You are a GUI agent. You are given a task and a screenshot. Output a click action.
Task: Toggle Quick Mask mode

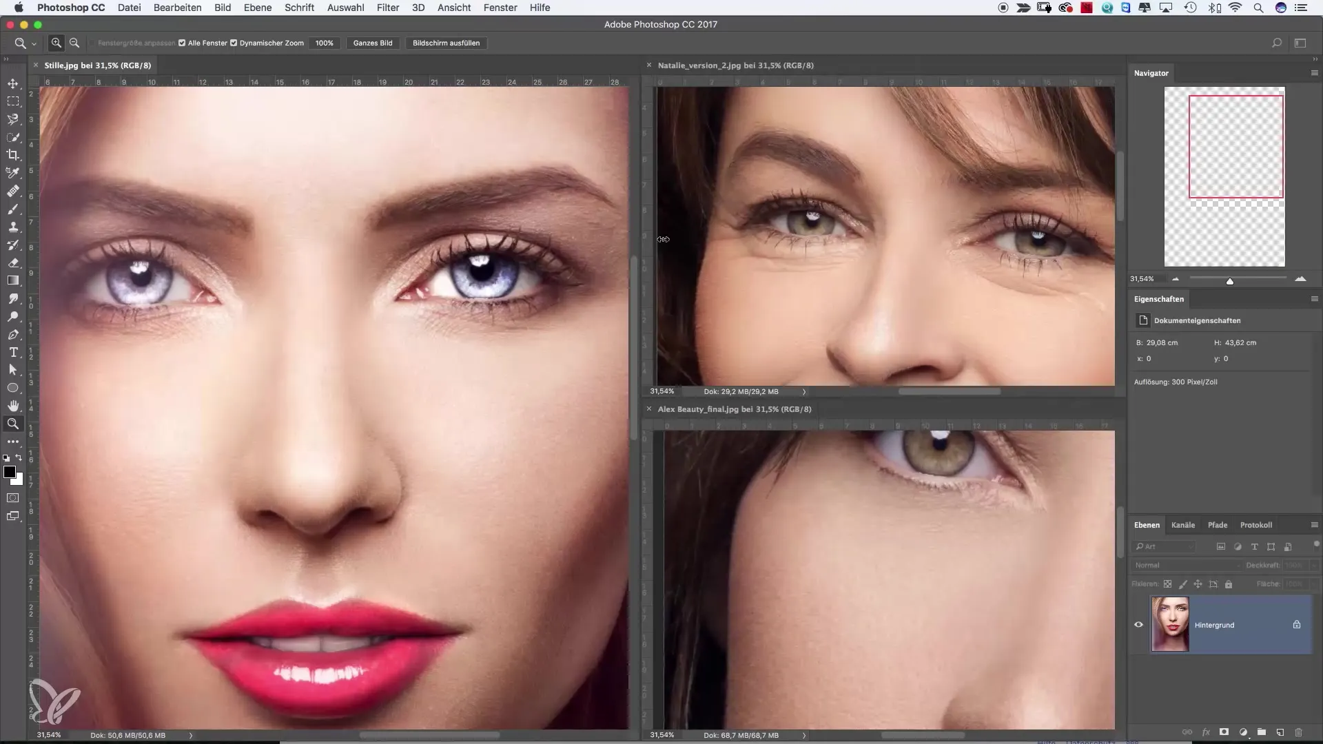13,497
